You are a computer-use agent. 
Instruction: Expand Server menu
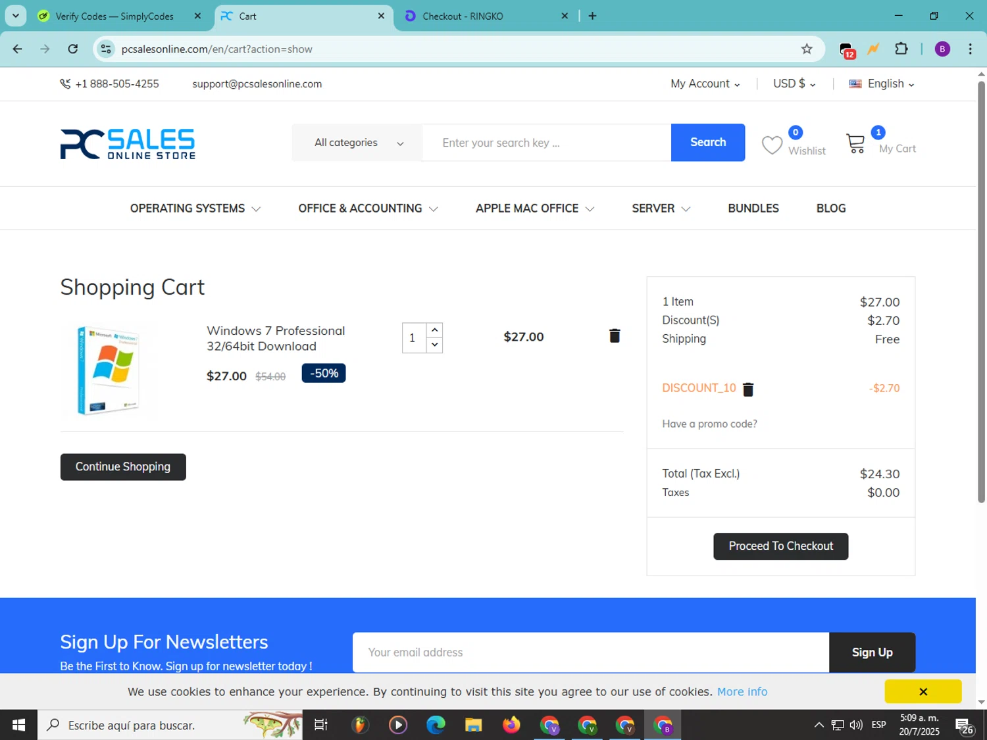(661, 209)
